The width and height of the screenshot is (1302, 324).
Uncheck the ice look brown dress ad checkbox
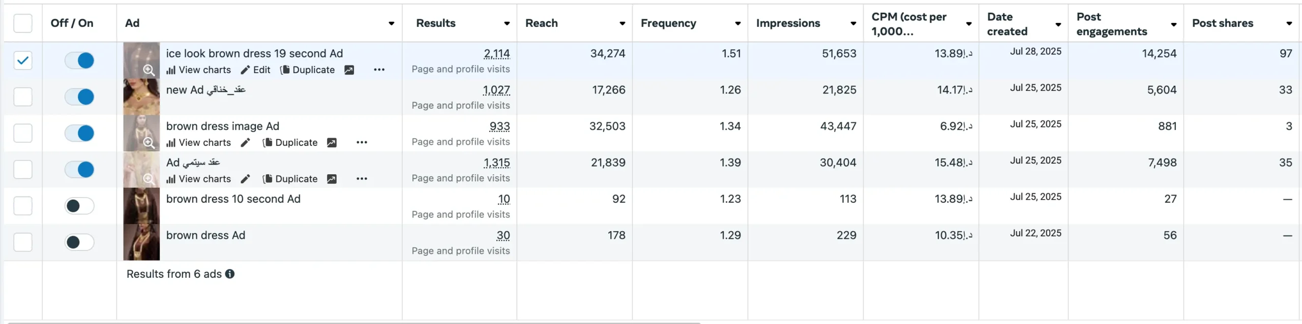pos(23,60)
